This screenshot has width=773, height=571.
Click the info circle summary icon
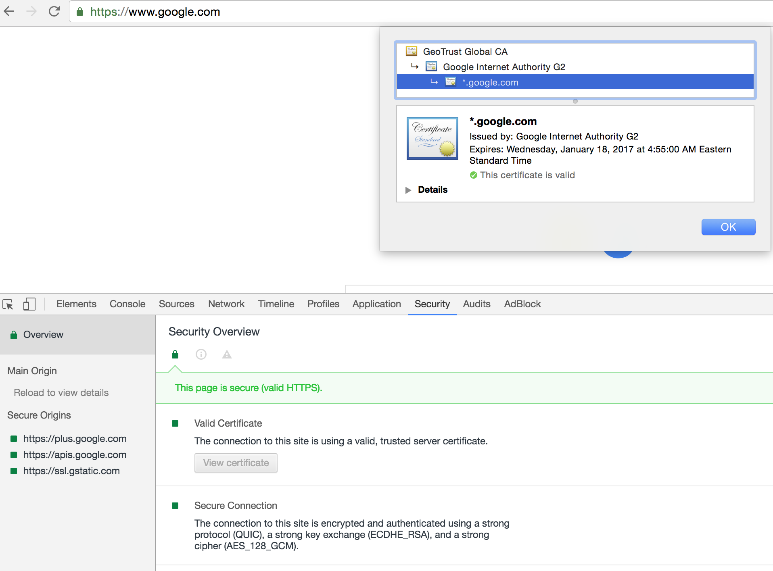click(201, 354)
